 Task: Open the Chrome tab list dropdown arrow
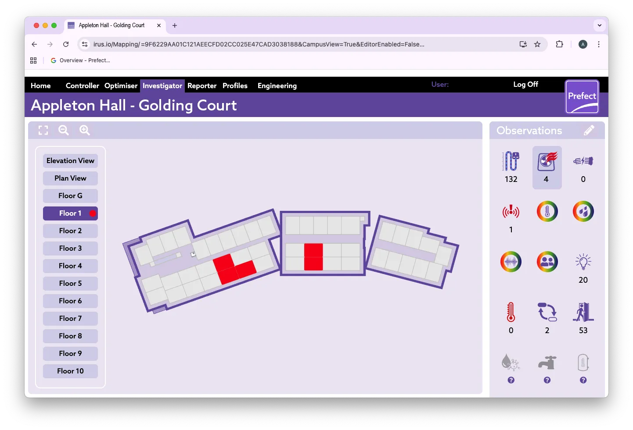[x=599, y=25]
